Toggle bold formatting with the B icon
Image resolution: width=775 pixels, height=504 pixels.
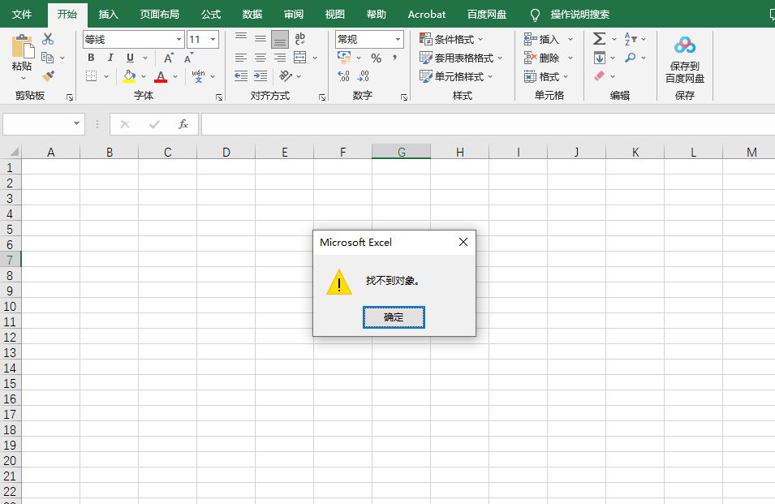(90, 58)
